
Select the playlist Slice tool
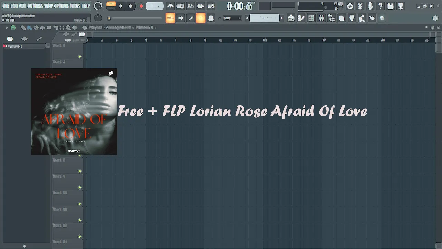pos(55,27)
